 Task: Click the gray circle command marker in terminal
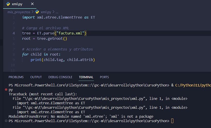tap(6, 121)
